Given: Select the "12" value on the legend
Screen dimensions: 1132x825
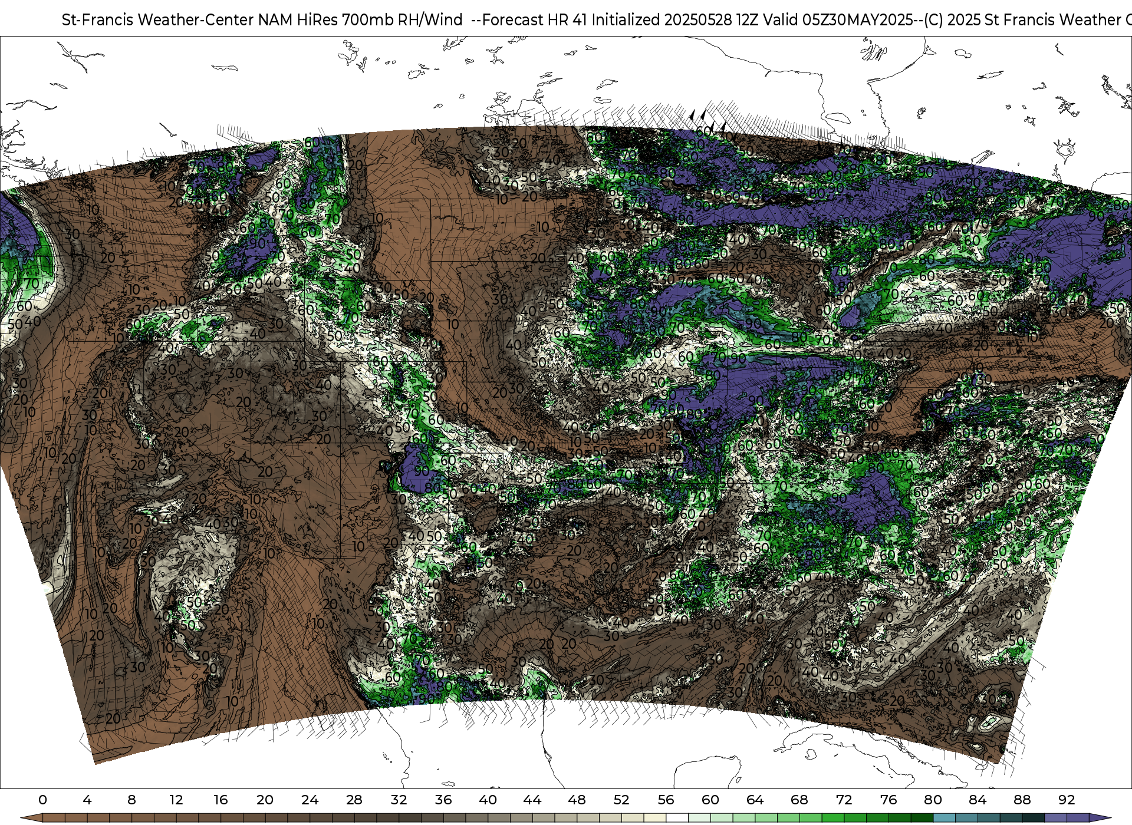Looking at the screenshot, I should click(x=176, y=800).
